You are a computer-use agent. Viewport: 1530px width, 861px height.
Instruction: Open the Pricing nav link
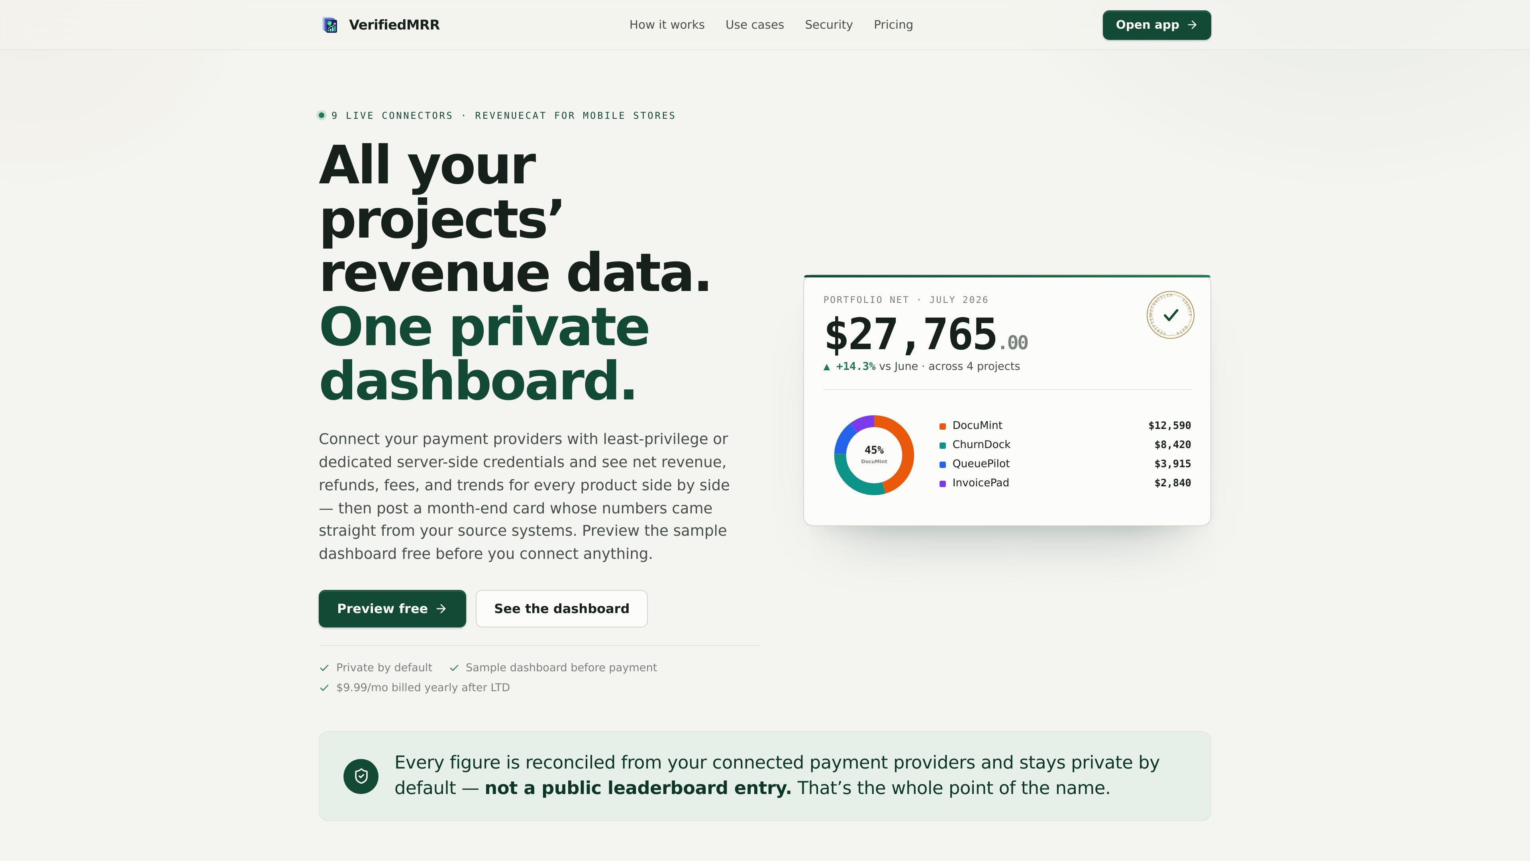(893, 25)
